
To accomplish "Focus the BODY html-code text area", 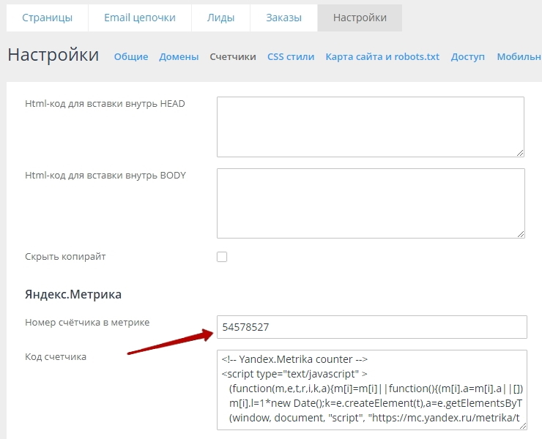I will (x=370, y=203).
